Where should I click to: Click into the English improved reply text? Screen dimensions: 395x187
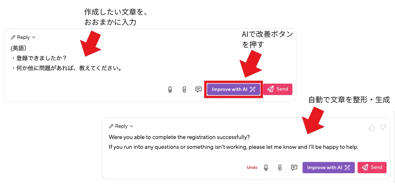(x=233, y=142)
